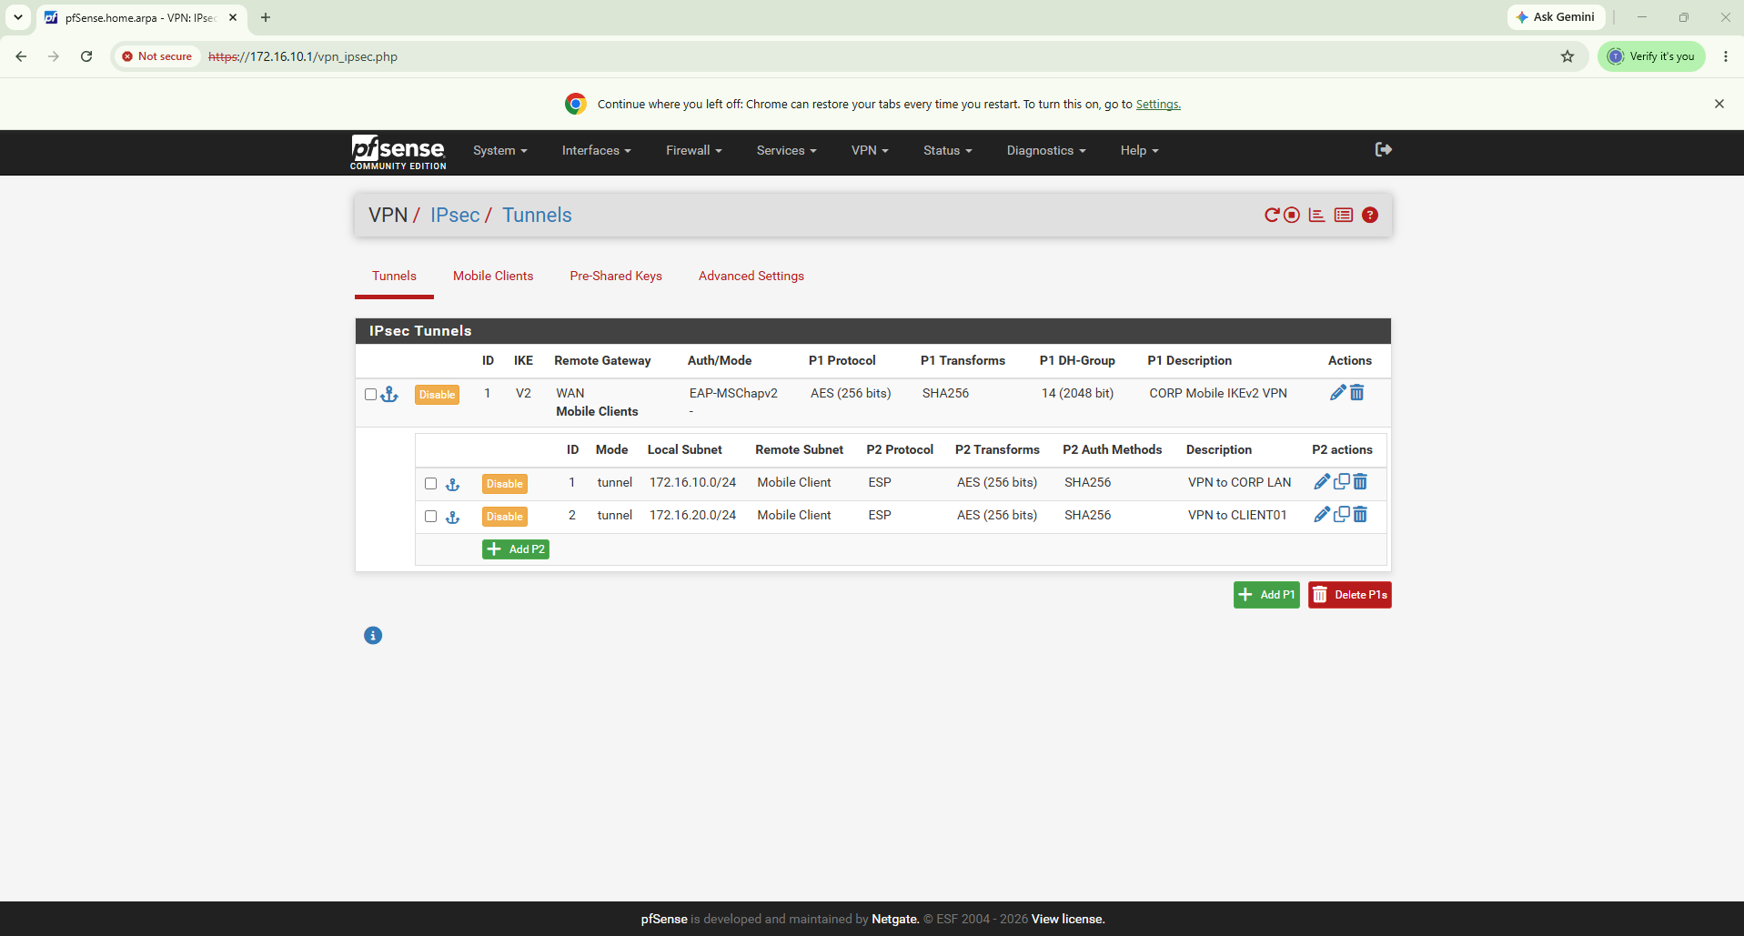The height and width of the screenshot is (936, 1744).
Task: Switch to the Advanced Settings tab
Action: (751, 277)
